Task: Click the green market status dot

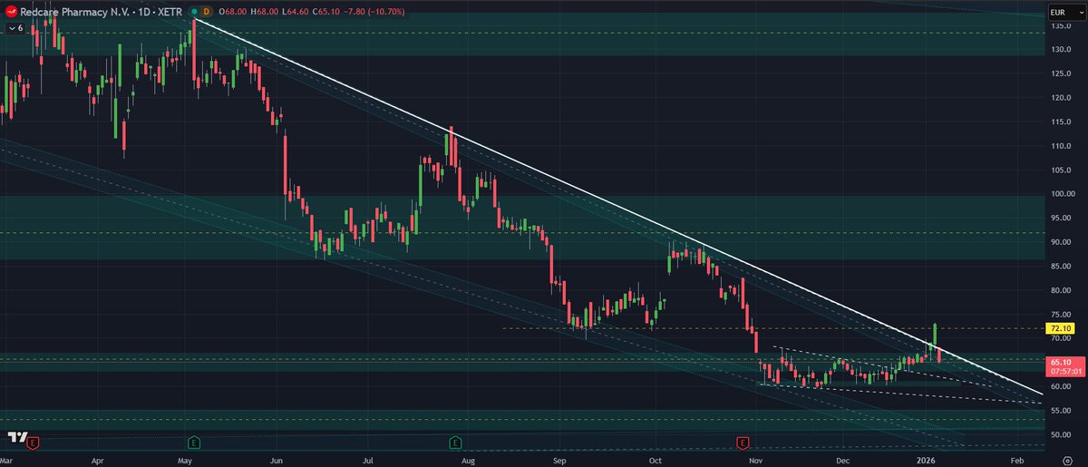Action: pyautogui.click(x=194, y=11)
